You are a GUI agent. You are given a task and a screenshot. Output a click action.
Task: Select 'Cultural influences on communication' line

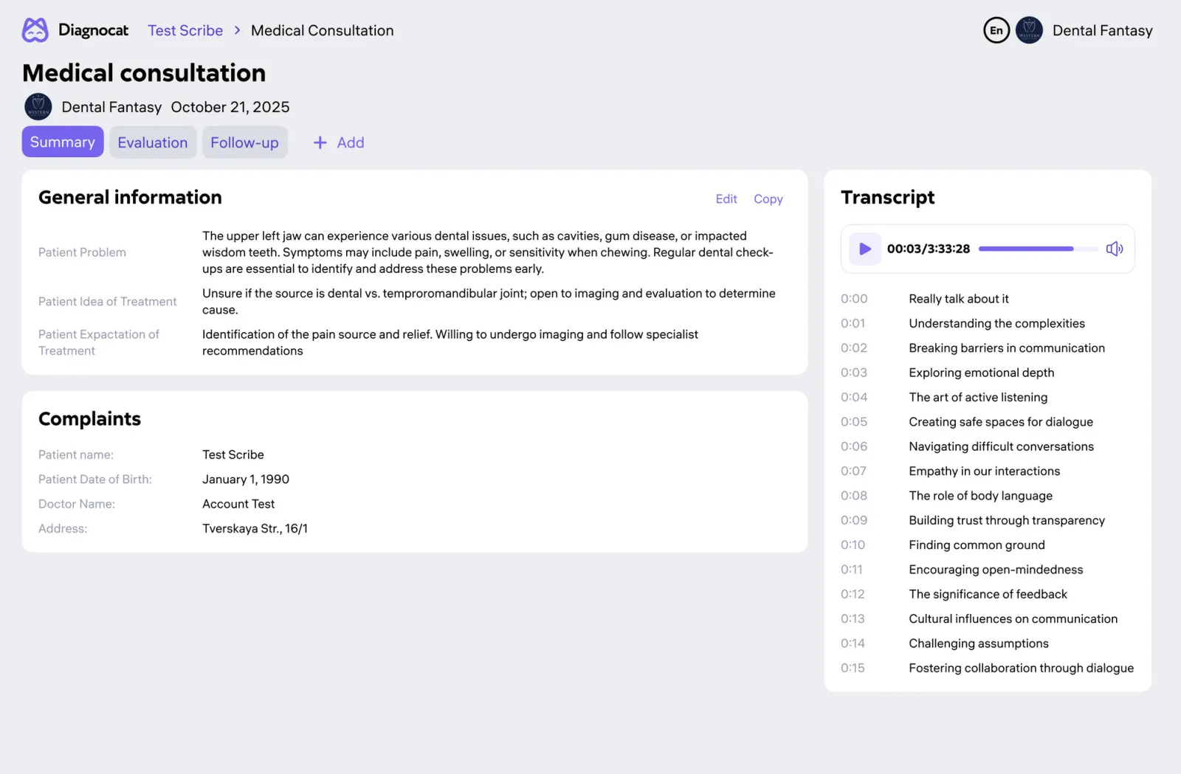pyautogui.click(x=1013, y=618)
